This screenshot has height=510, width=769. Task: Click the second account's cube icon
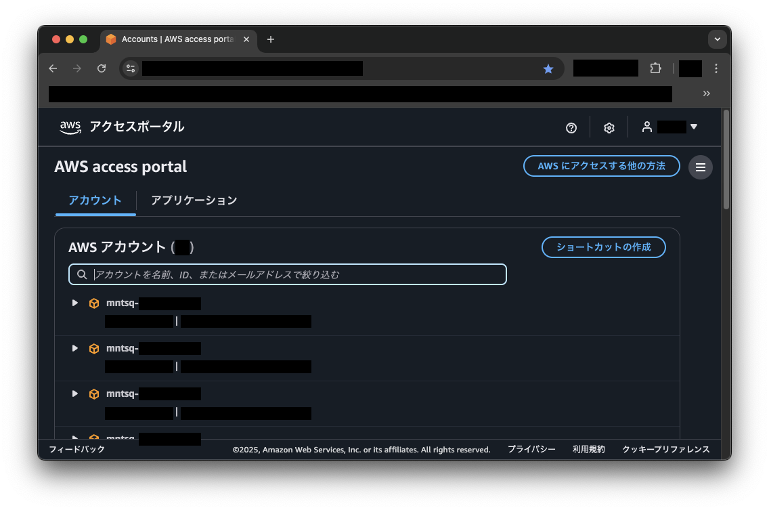[x=94, y=349]
